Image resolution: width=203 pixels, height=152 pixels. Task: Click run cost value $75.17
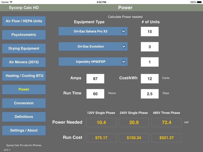(x=101, y=138)
